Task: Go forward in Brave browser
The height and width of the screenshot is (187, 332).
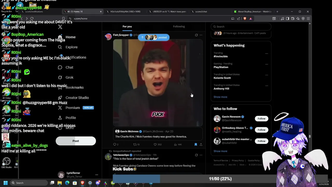Action: pos(26,18)
